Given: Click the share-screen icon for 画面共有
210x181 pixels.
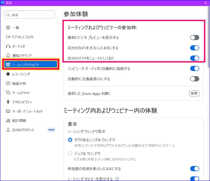Looking at the screenshot, I should click(x=8, y=83).
